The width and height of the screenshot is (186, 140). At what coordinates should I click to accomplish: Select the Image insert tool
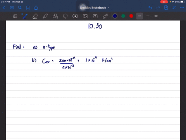[85, 16]
